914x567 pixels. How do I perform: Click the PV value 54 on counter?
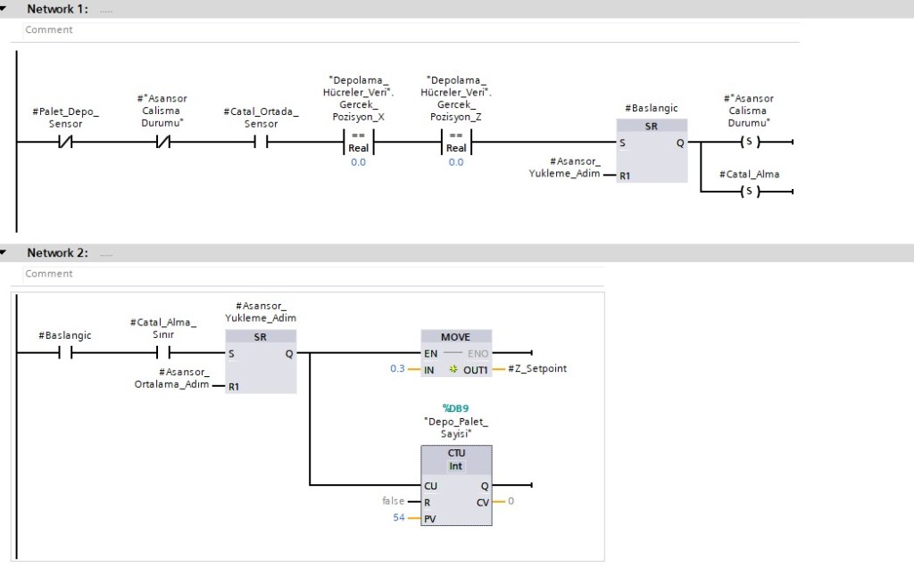click(400, 517)
